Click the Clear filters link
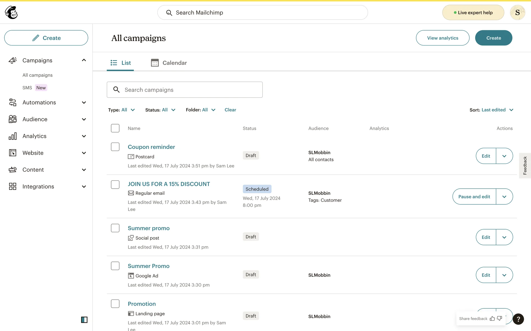531x331 pixels. (230, 110)
